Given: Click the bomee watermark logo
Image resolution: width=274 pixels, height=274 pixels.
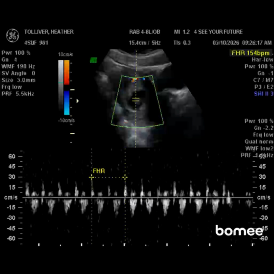Looking at the screenshot, I should click(239, 230).
